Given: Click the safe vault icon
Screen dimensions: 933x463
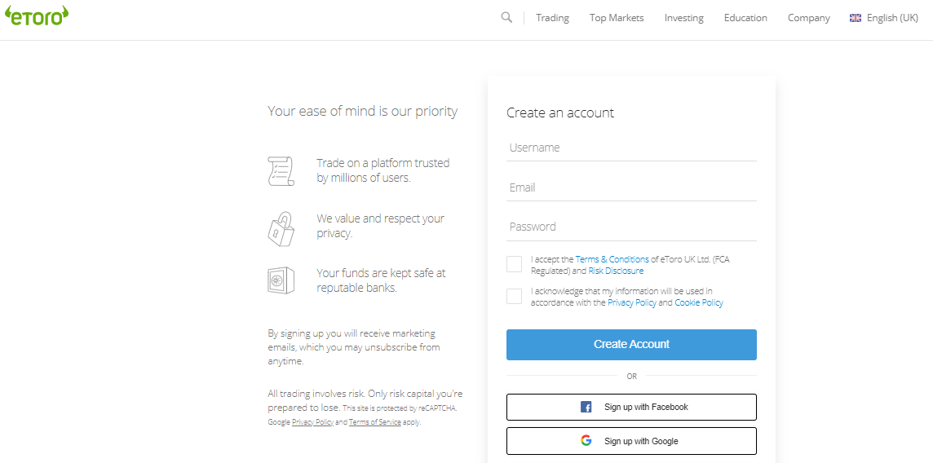Looking at the screenshot, I should [x=281, y=280].
